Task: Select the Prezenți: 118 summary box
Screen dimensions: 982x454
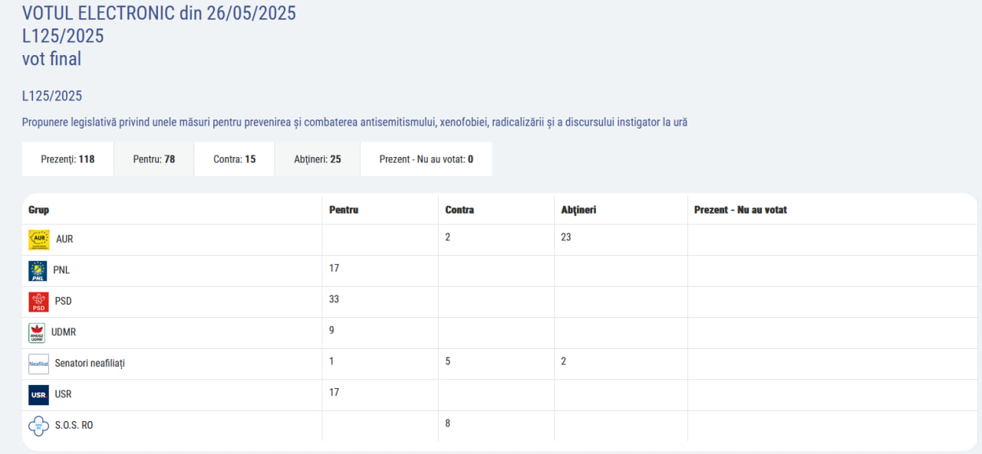Action: [x=68, y=159]
